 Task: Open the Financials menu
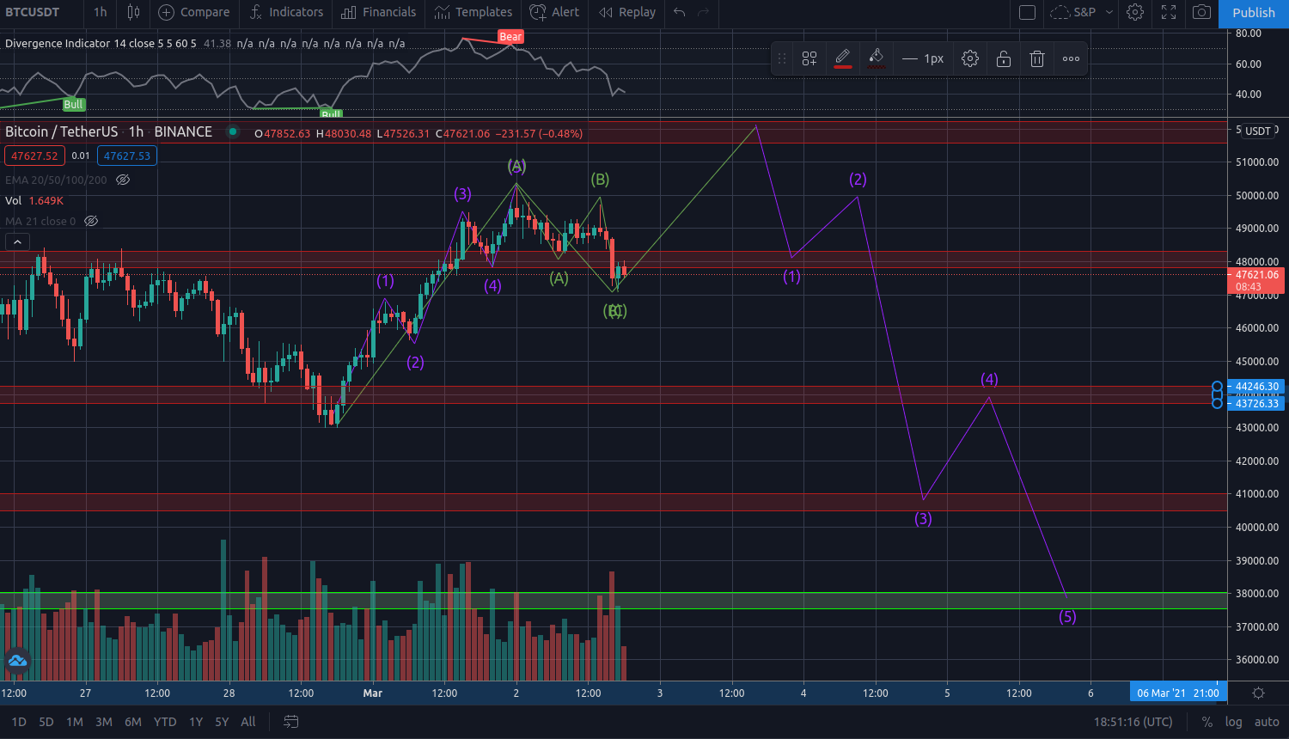[x=379, y=12]
